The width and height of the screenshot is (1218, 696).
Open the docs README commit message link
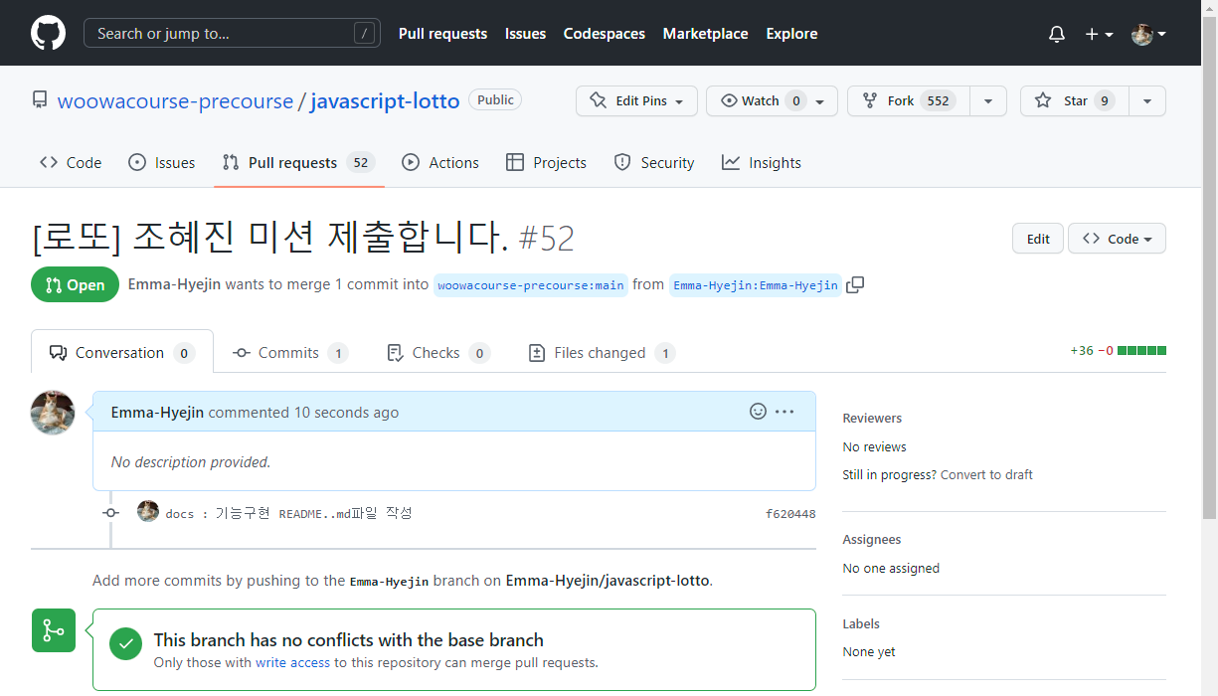click(x=288, y=513)
